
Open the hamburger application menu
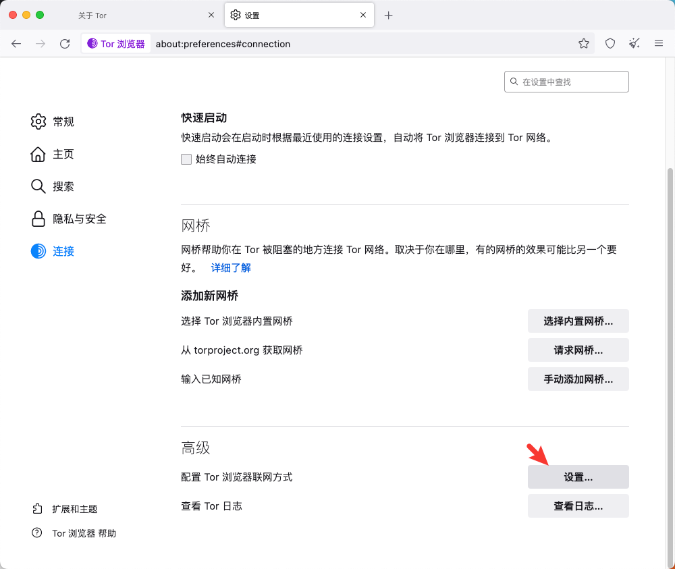click(659, 43)
